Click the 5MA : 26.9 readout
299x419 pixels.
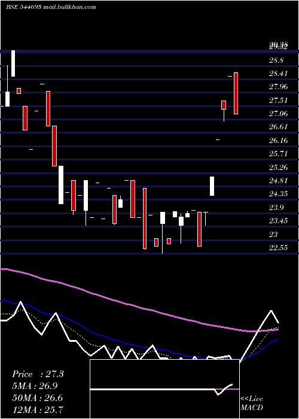point(35,386)
